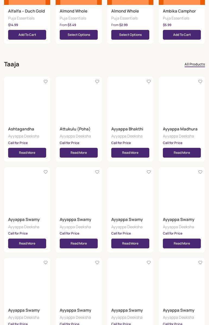Viewport: 209px width, 325px height.
Task: View Read More for Ayyappa Madhura
Action: (182, 153)
